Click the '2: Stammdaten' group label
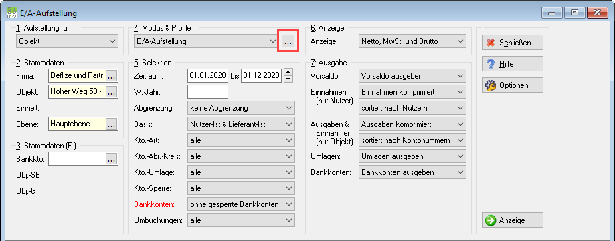Screen dimensions: 615x241 click(x=40, y=63)
